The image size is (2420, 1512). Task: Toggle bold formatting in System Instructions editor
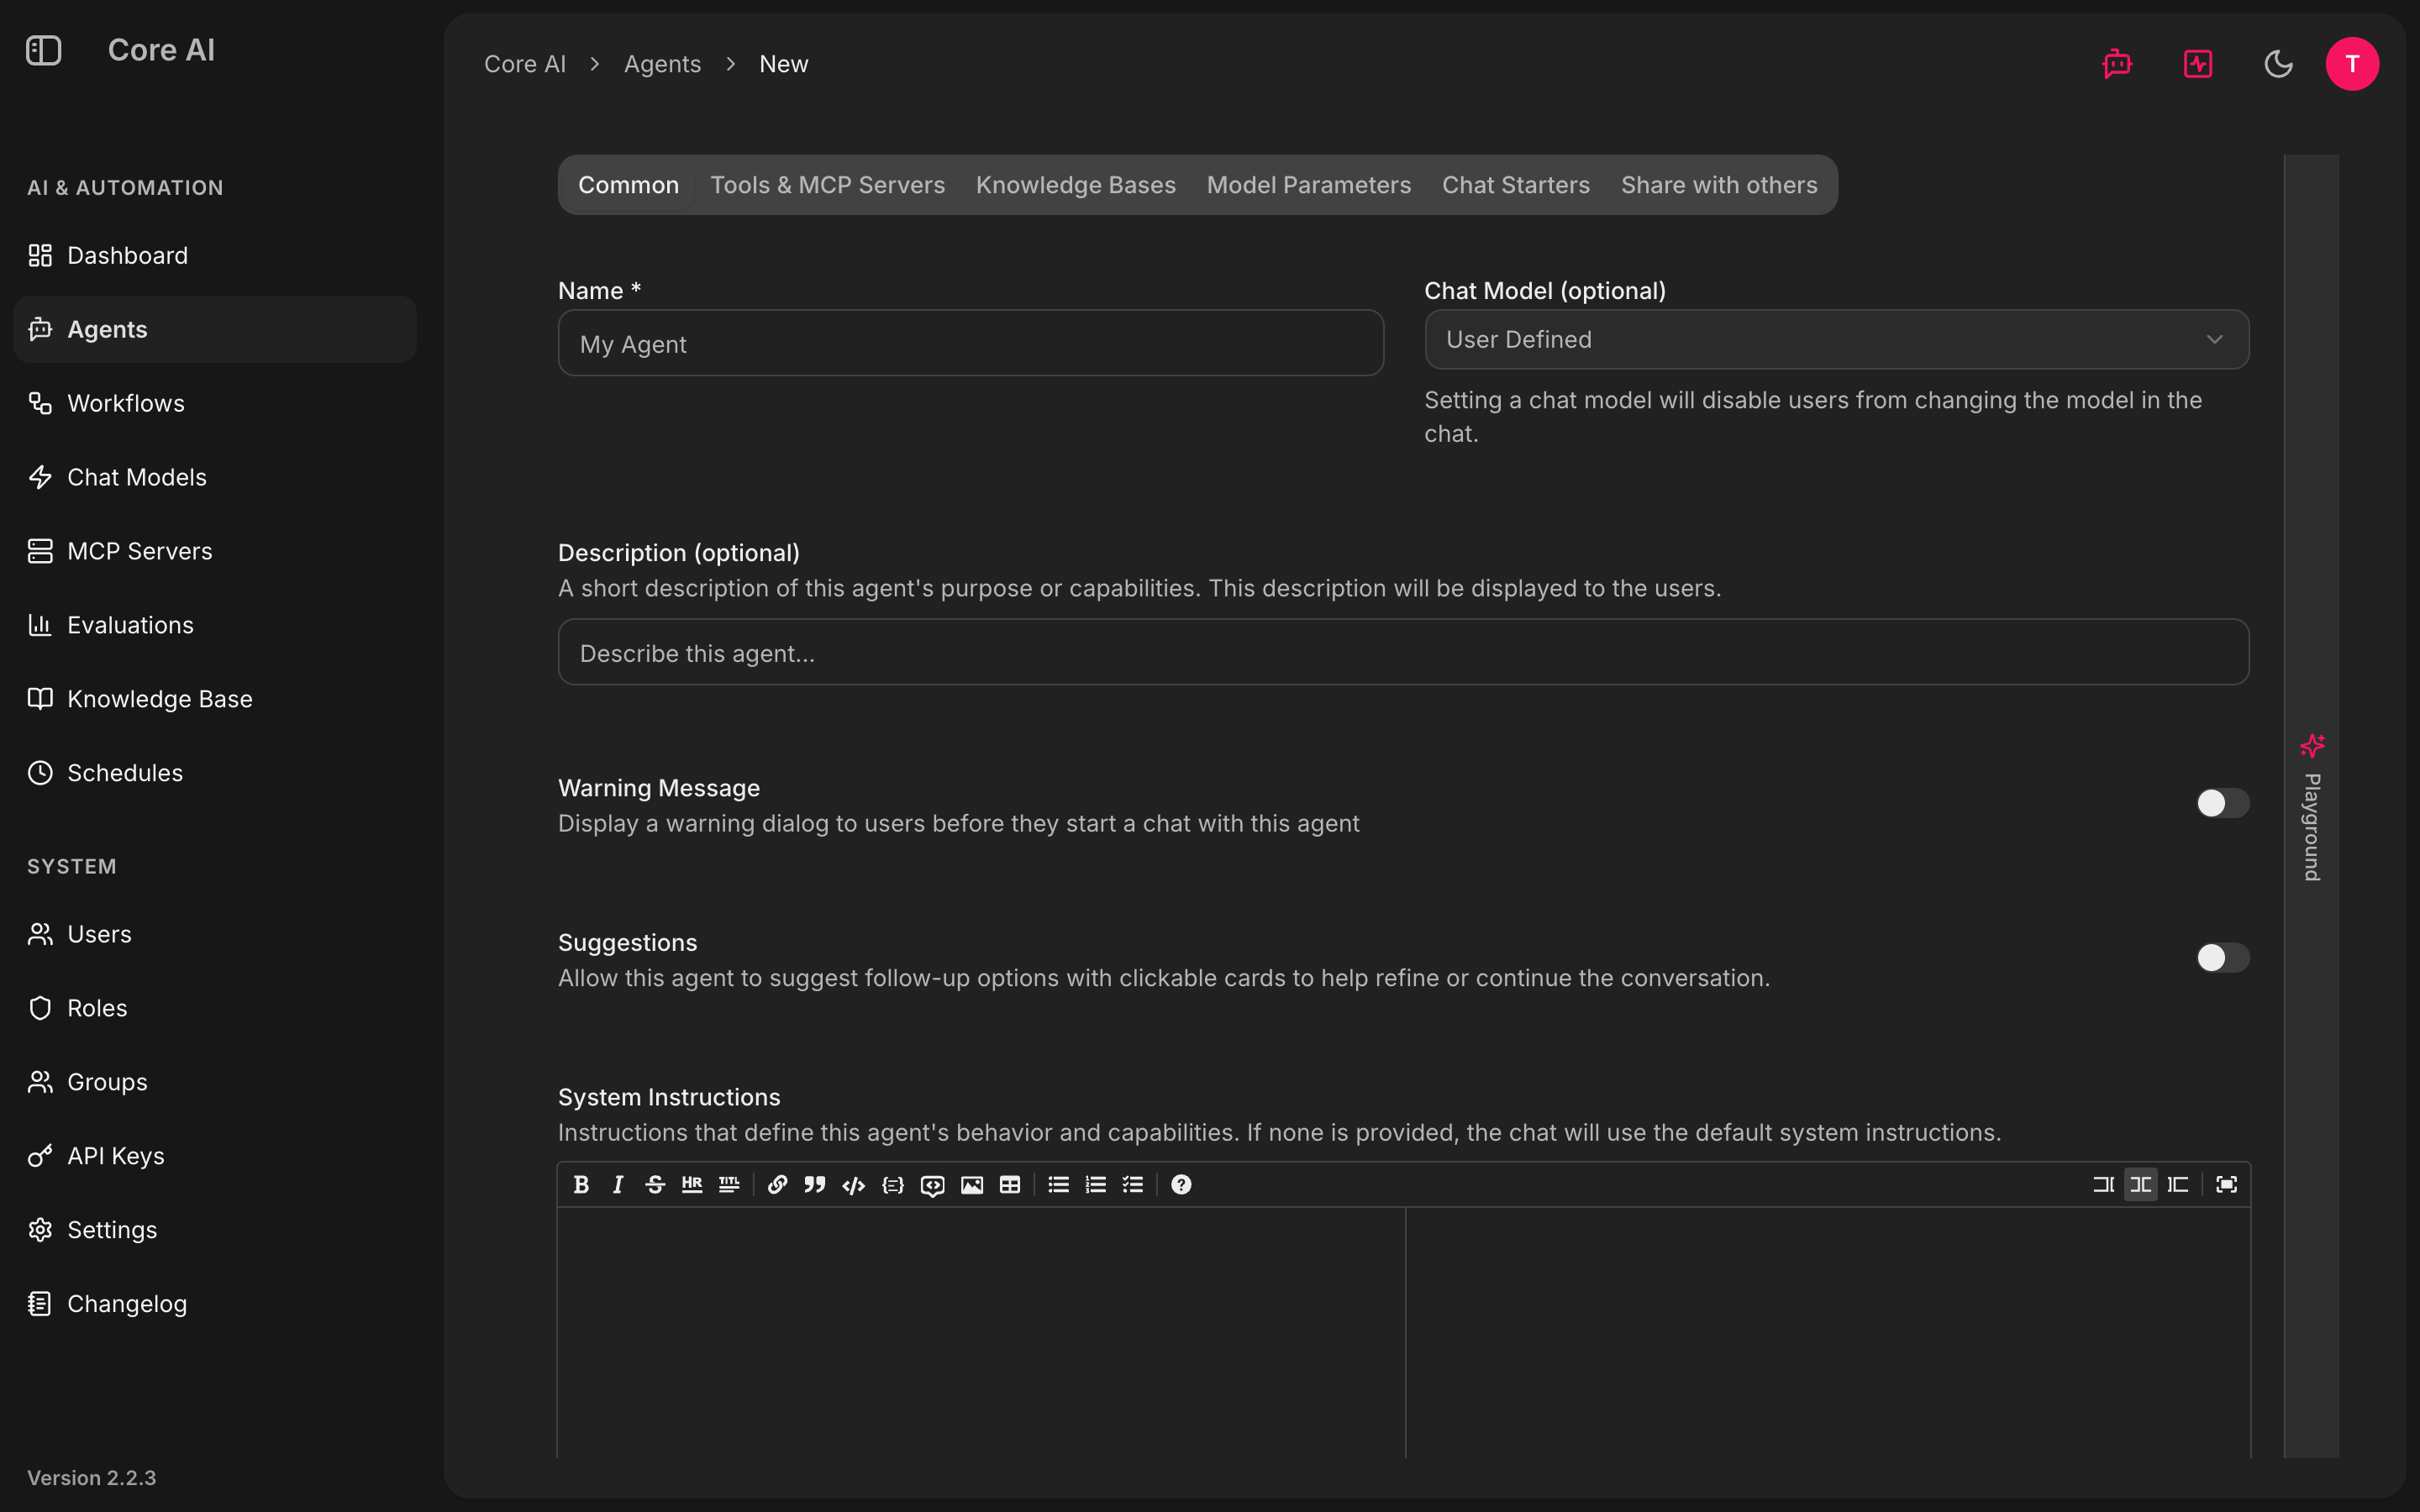click(x=581, y=1184)
